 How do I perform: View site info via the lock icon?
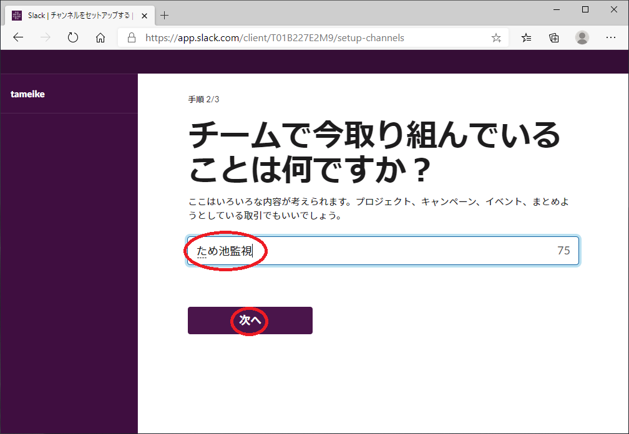pos(132,38)
